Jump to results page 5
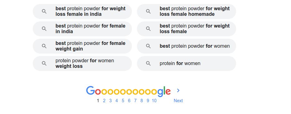291x114 pixels. pos(123,101)
